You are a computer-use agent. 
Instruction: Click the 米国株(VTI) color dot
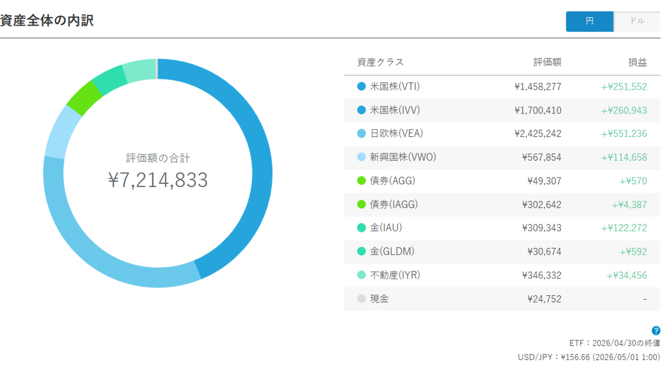pos(361,87)
